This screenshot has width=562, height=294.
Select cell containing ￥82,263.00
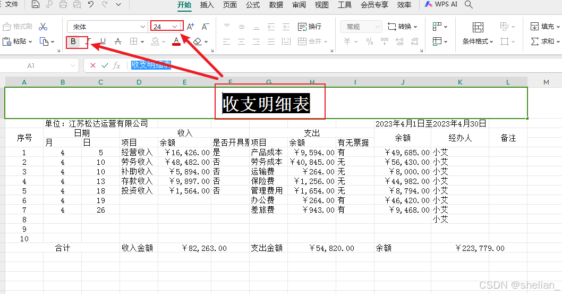(x=204, y=248)
